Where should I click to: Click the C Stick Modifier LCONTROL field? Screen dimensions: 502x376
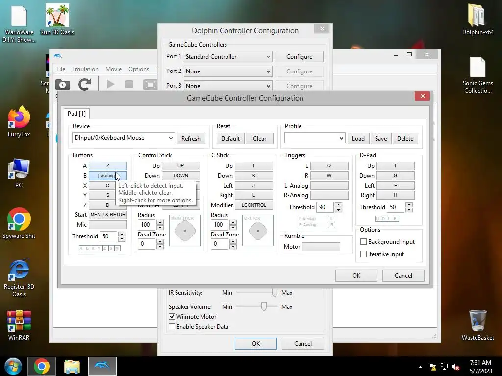pyautogui.click(x=254, y=205)
